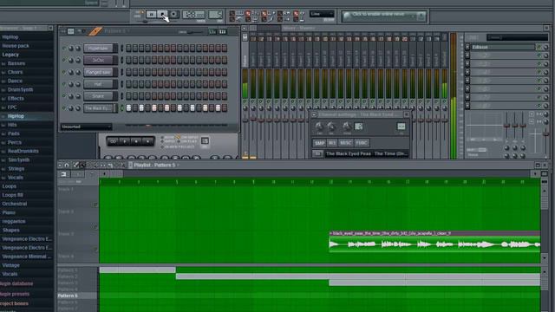
Task: Click the loop button in the small transport panel
Action: [113, 141]
